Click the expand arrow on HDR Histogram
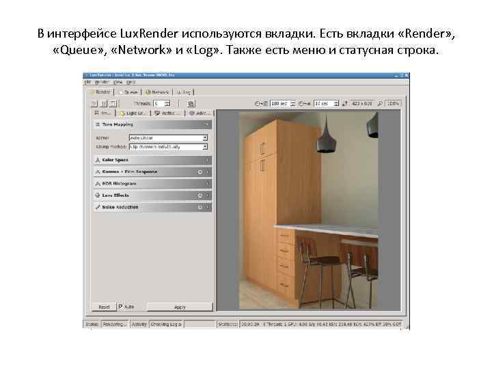Image resolution: width=492 pixels, height=369 pixels. click(207, 184)
